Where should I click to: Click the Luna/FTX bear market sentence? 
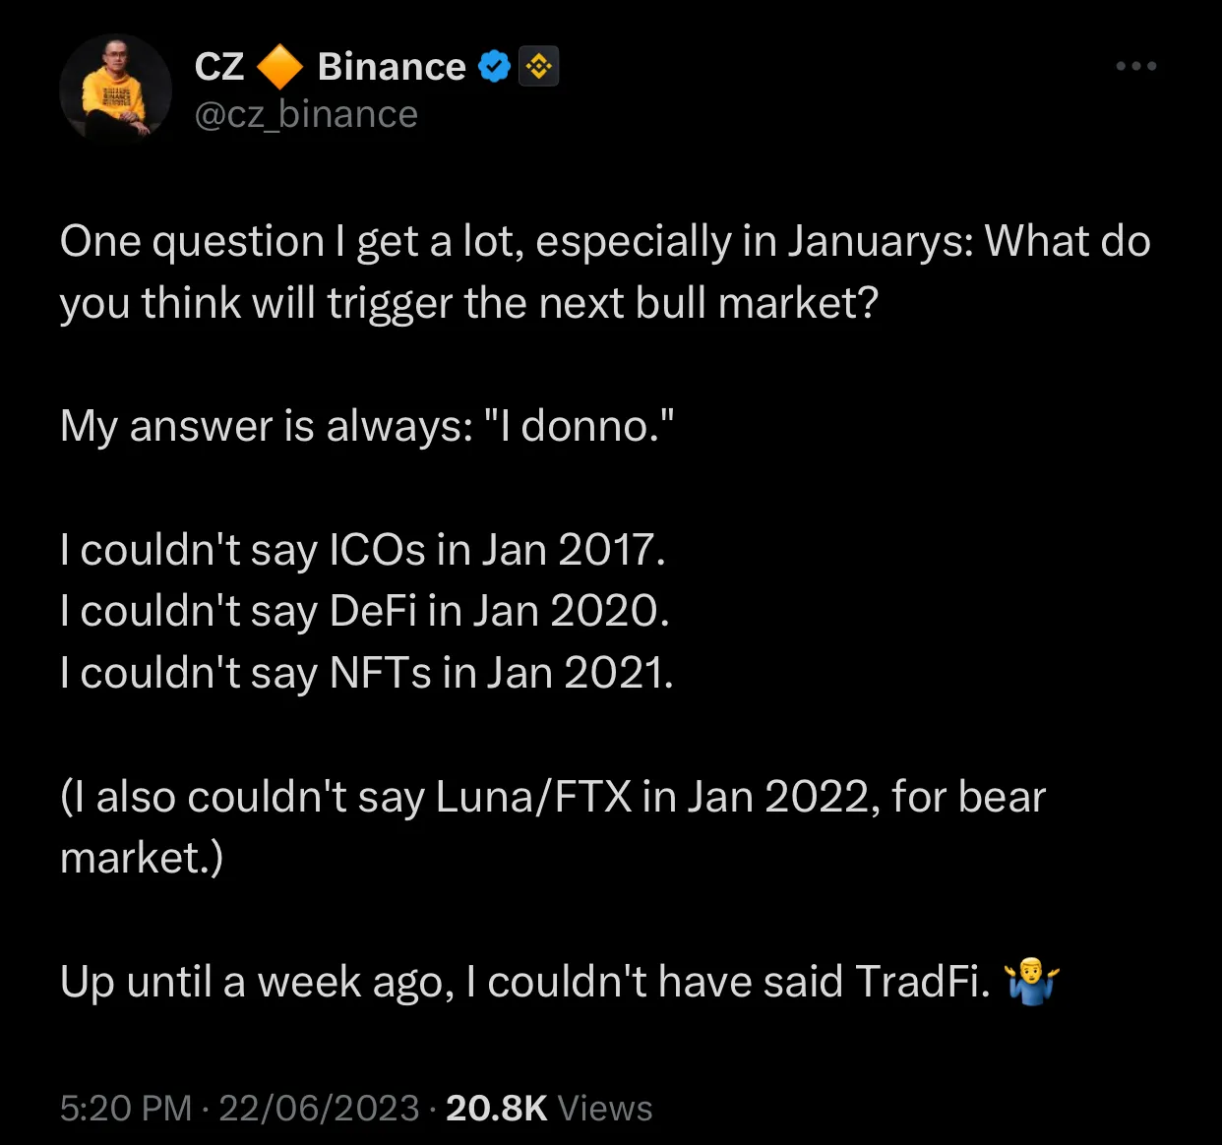click(x=553, y=827)
